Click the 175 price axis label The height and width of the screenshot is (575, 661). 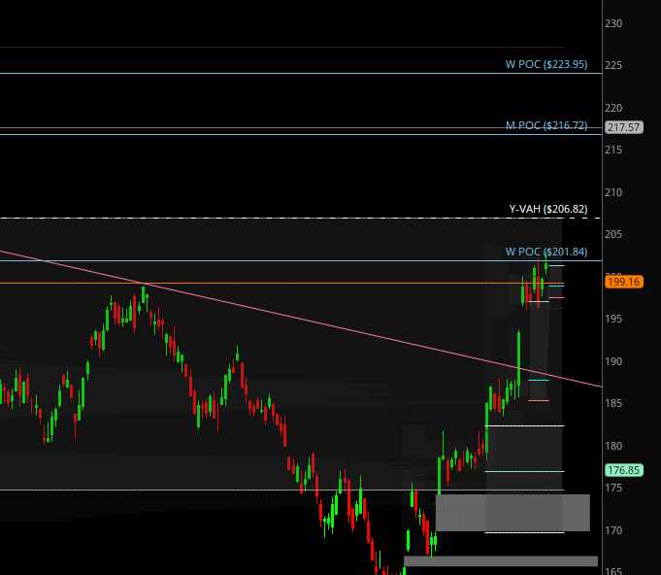click(x=613, y=488)
